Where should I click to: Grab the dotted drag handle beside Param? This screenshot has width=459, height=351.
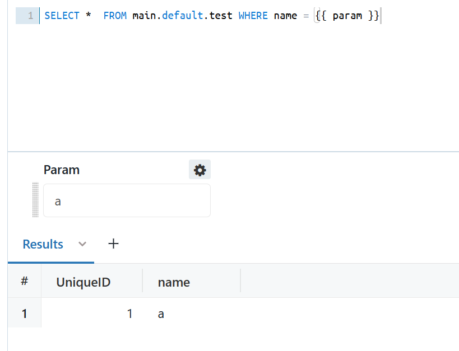pyautogui.click(x=36, y=200)
